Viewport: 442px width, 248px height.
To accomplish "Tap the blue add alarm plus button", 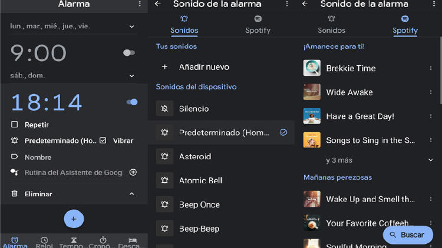I will pos(74,219).
